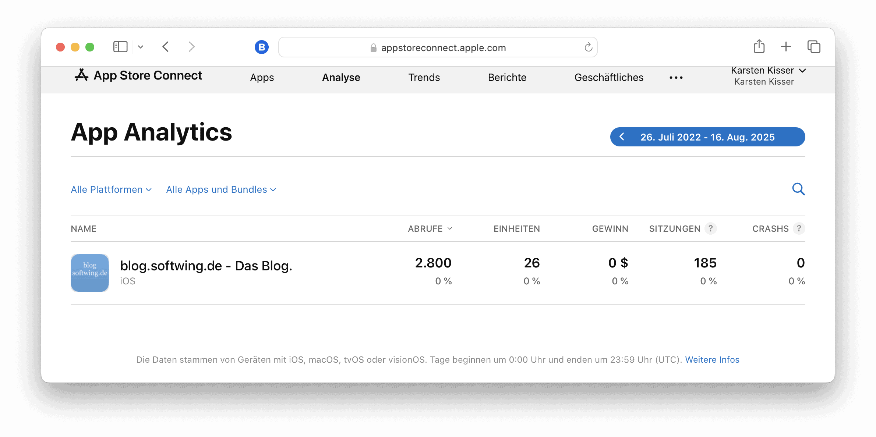Screen dimensions: 876x437
Task: Select the Analyse tab
Action: (341, 77)
